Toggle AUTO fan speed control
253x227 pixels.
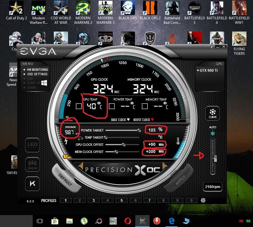click(213, 133)
